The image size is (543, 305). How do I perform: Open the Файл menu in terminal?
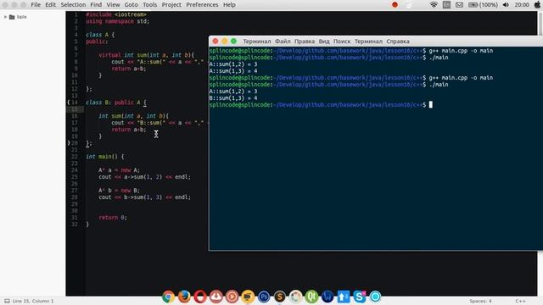coord(283,42)
